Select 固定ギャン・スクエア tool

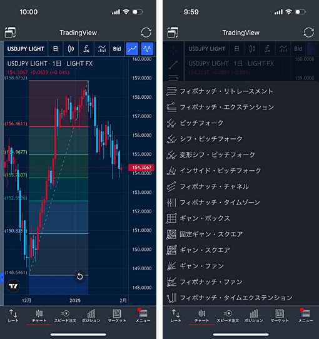[241, 234]
